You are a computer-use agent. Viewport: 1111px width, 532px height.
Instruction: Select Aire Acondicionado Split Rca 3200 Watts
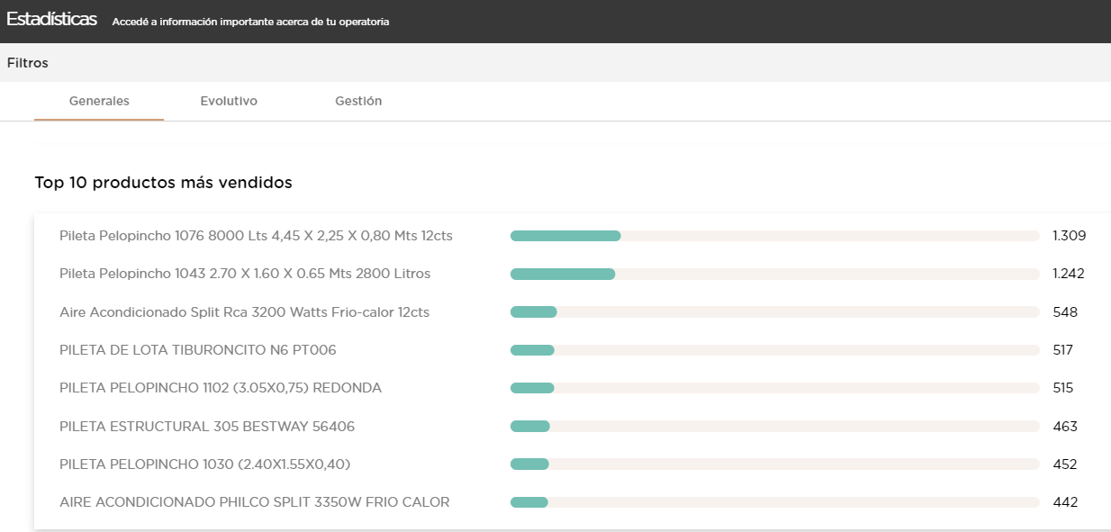(x=244, y=312)
